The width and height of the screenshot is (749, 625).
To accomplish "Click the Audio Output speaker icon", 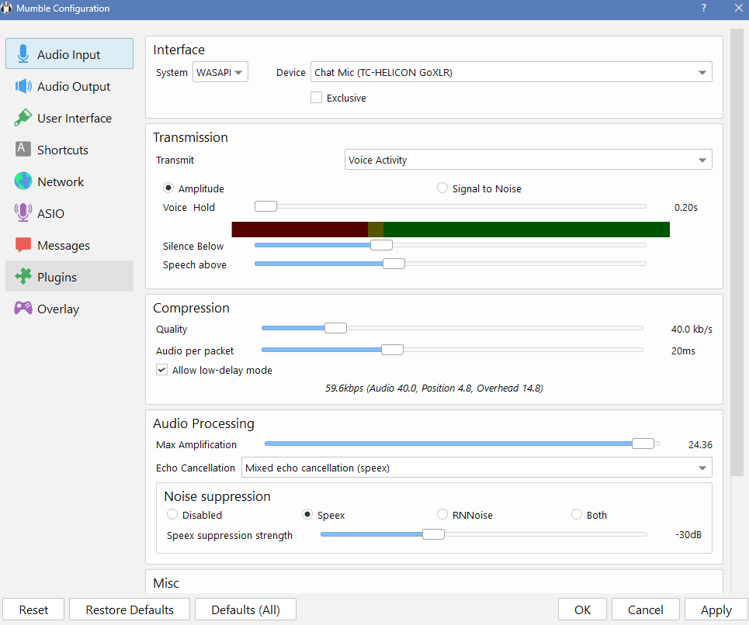I will (x=23, y=87).
